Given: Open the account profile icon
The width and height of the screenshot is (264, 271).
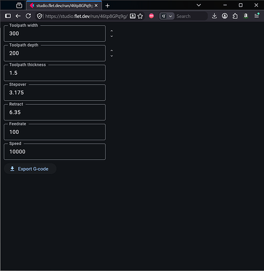Looking at the screenshot, I should [x=225, y=16].
